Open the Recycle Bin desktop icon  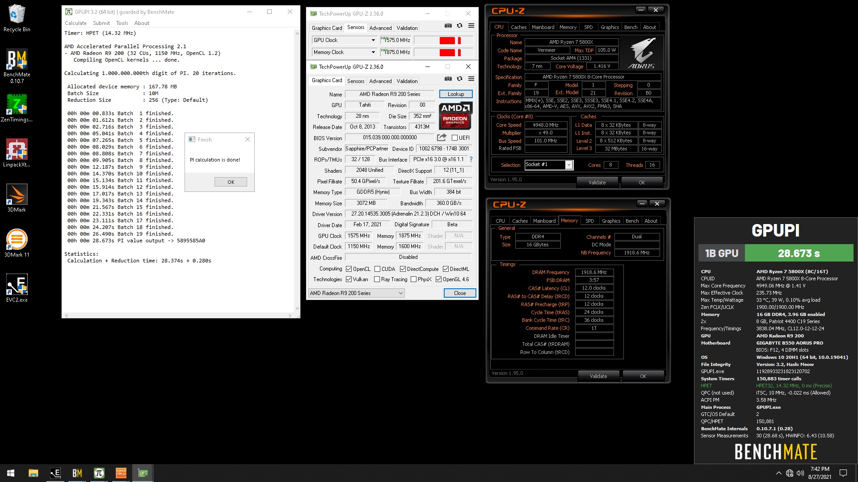17,19
